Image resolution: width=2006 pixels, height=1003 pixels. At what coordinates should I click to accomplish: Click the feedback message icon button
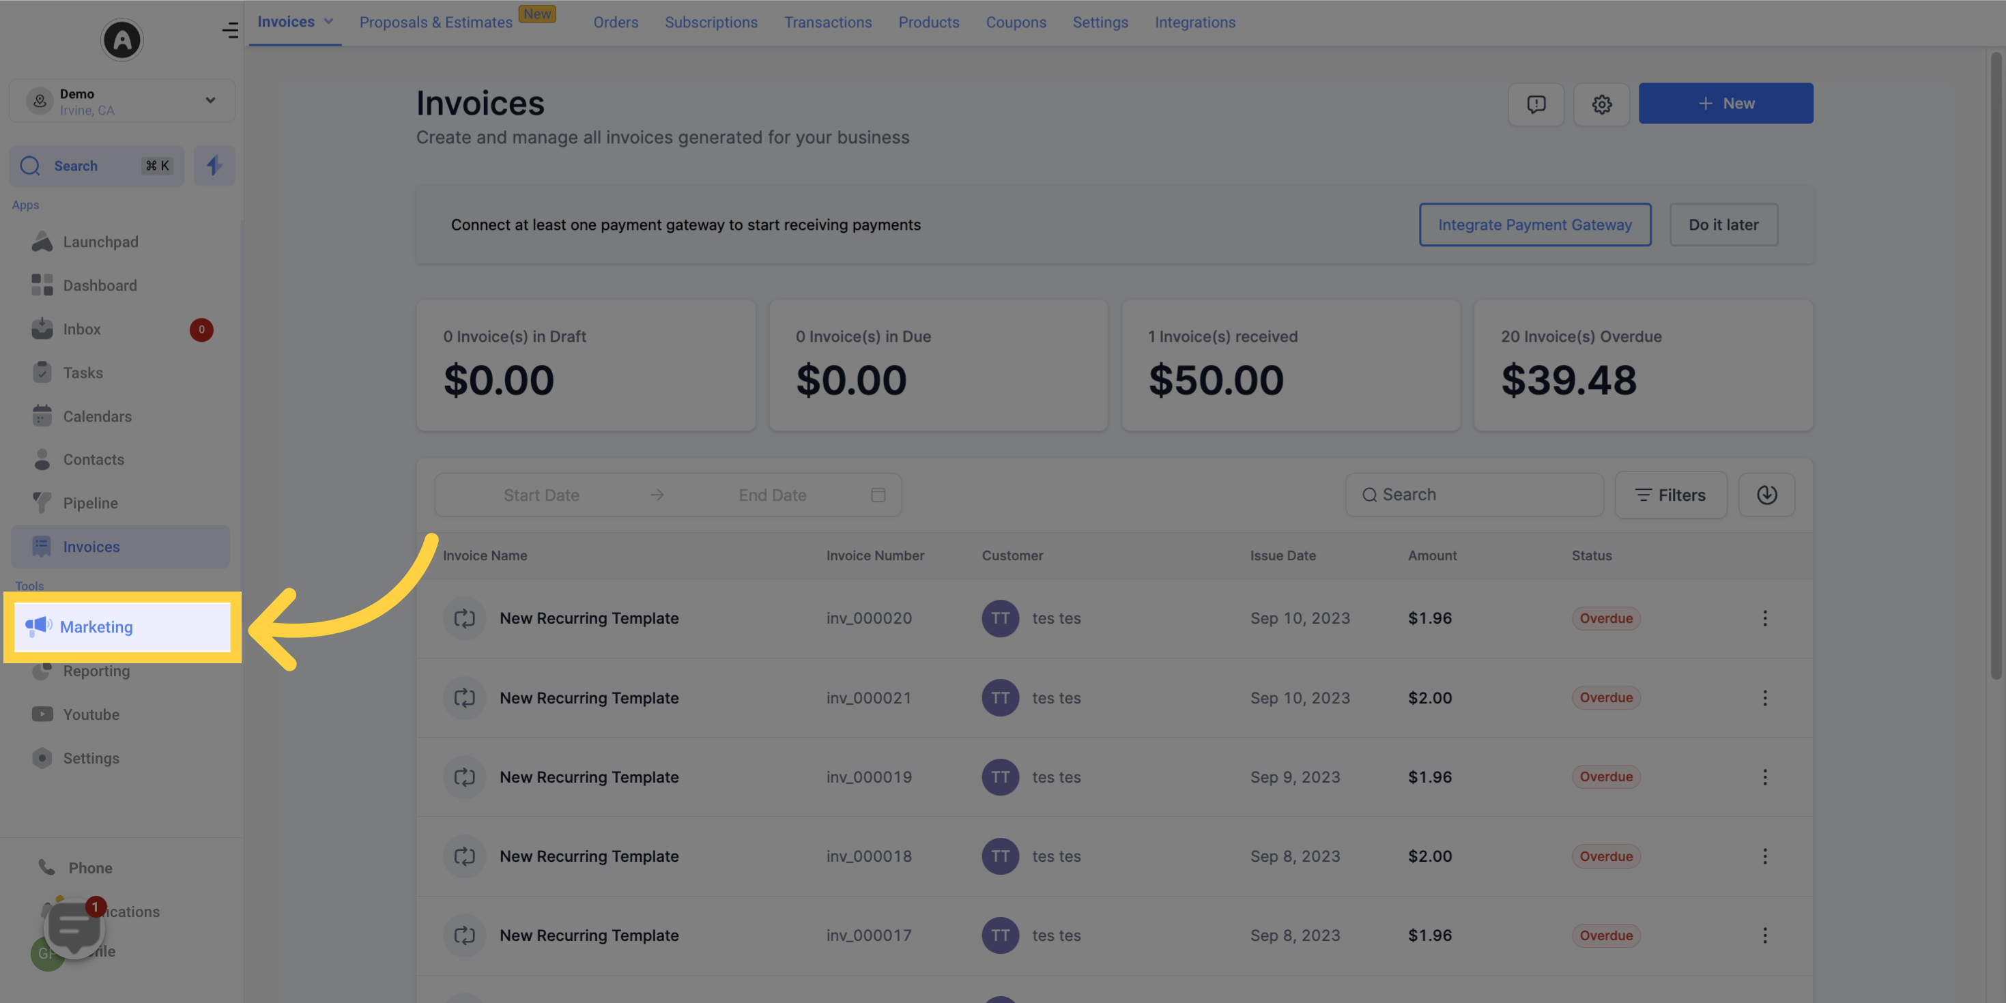click(1536, 104)
